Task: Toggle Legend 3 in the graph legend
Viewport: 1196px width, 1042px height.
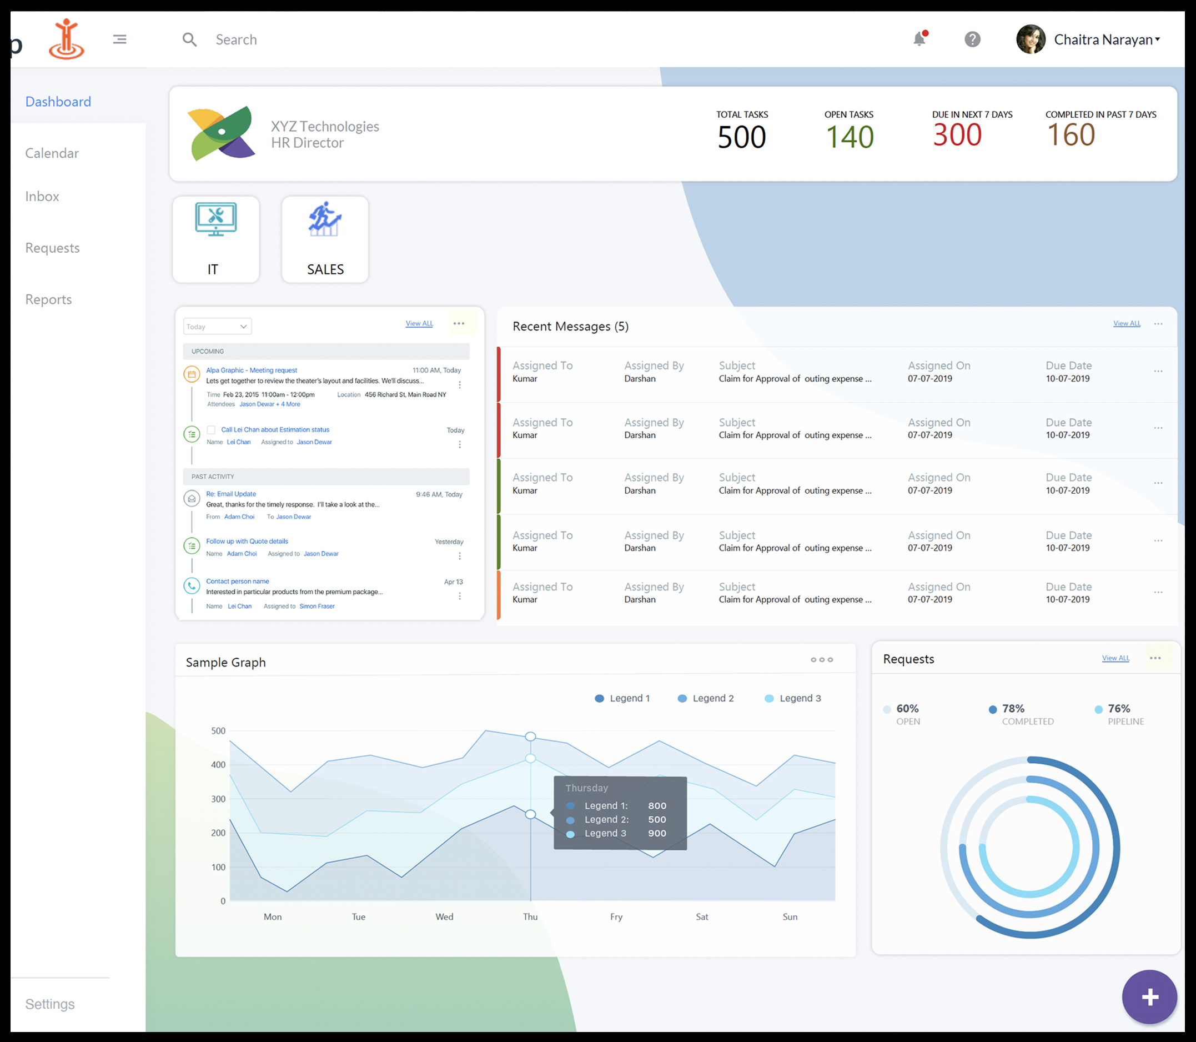Action: point(792,698)
